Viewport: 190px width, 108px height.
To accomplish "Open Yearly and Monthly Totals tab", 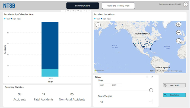I will (x=118, y=6).
